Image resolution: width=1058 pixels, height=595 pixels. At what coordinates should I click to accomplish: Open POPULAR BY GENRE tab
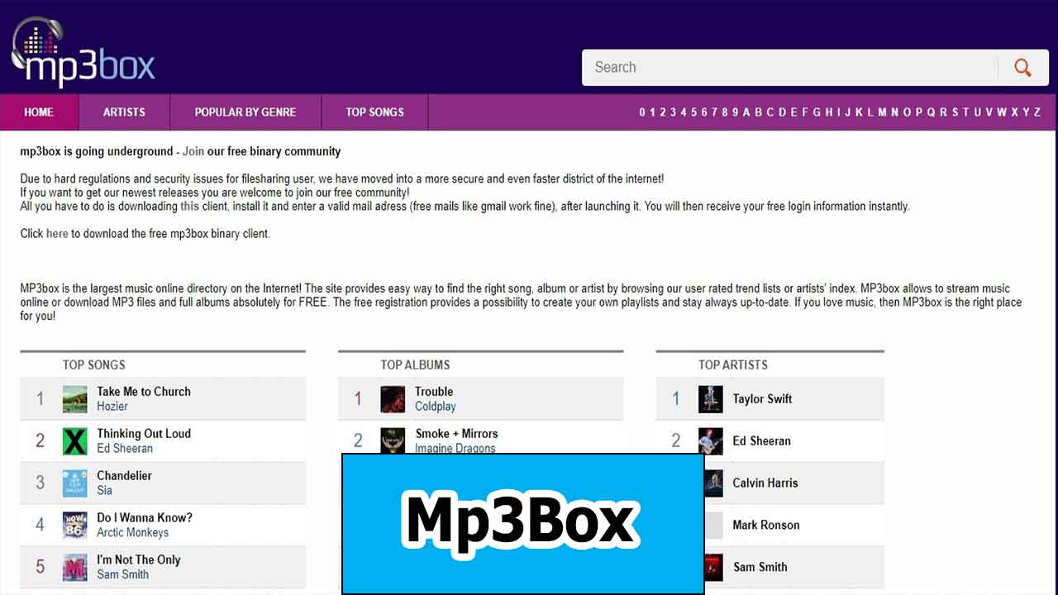coord(245,112)
